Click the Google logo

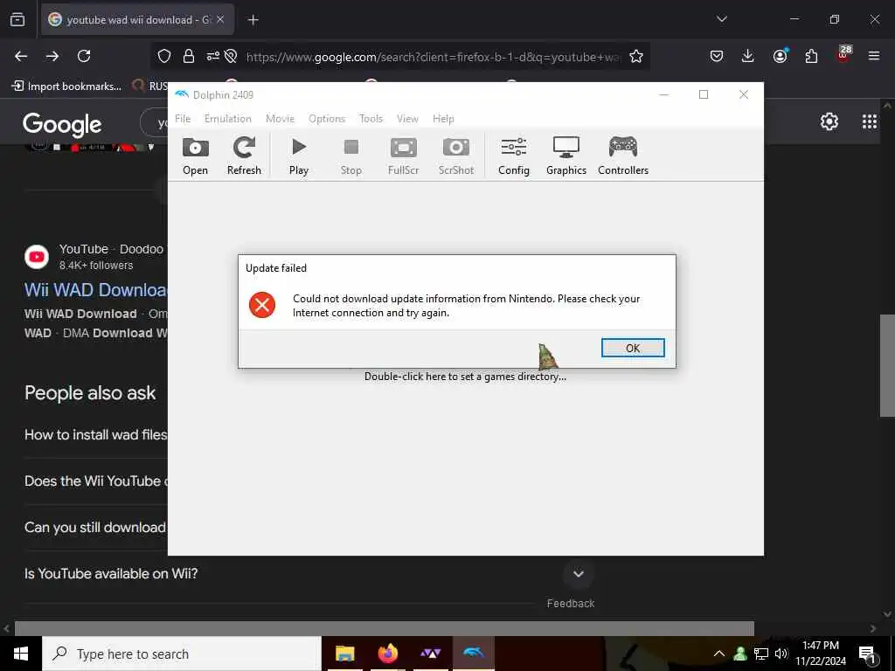pos(62,124)
